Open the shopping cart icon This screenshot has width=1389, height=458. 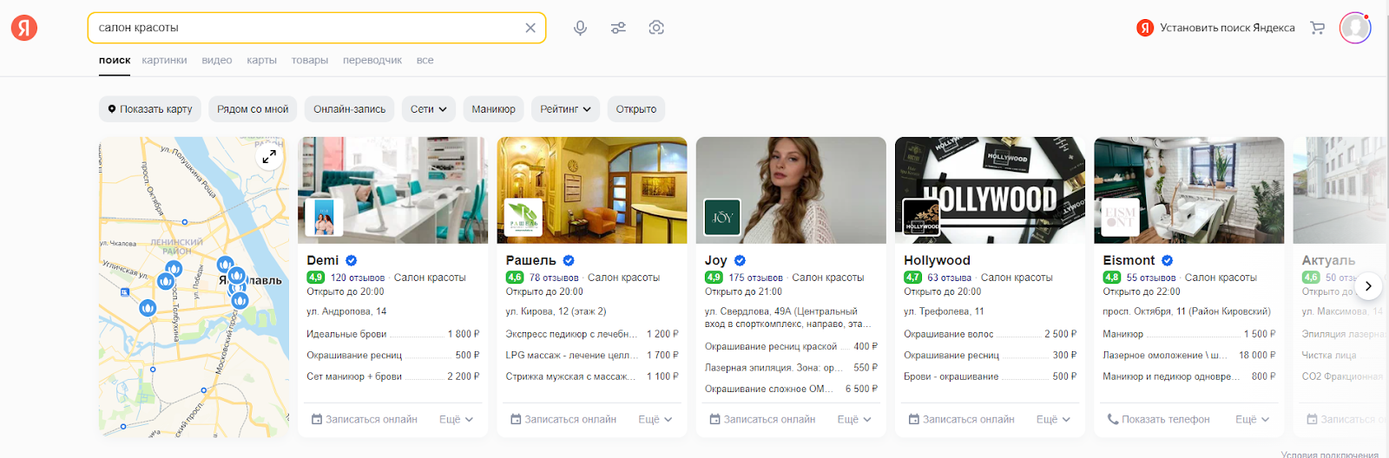click(x=1317, y=28)
